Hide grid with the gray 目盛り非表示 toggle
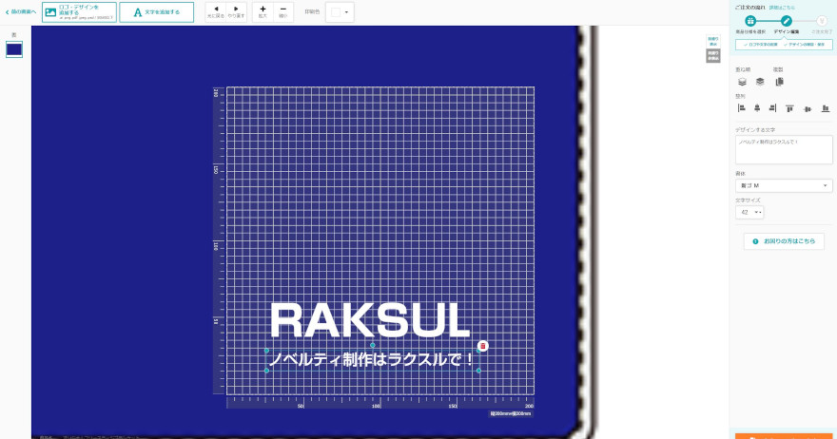This screenshot has width=837, height=439. (713, 55)
